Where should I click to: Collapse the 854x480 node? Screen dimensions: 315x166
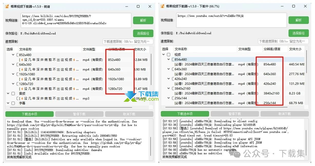click(169, 60)
